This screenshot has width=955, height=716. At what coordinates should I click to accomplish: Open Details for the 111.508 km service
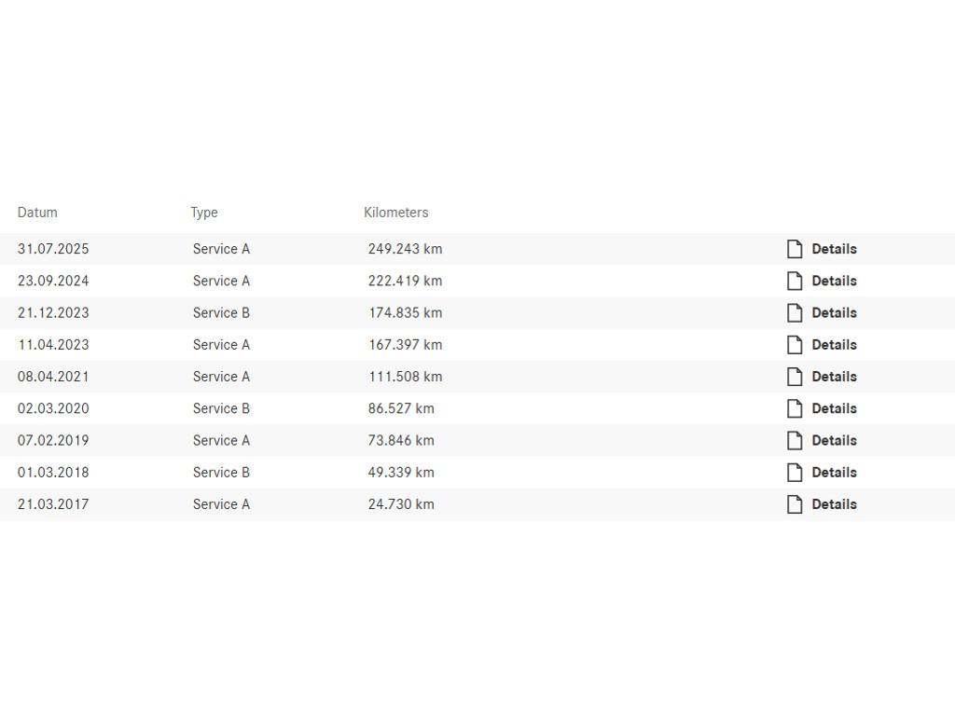point(834,377)
